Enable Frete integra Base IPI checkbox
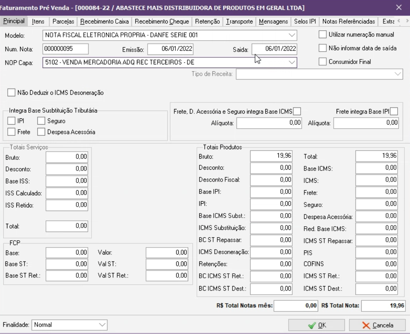Viewport: 410px width, 334px height. pos(394,111)
